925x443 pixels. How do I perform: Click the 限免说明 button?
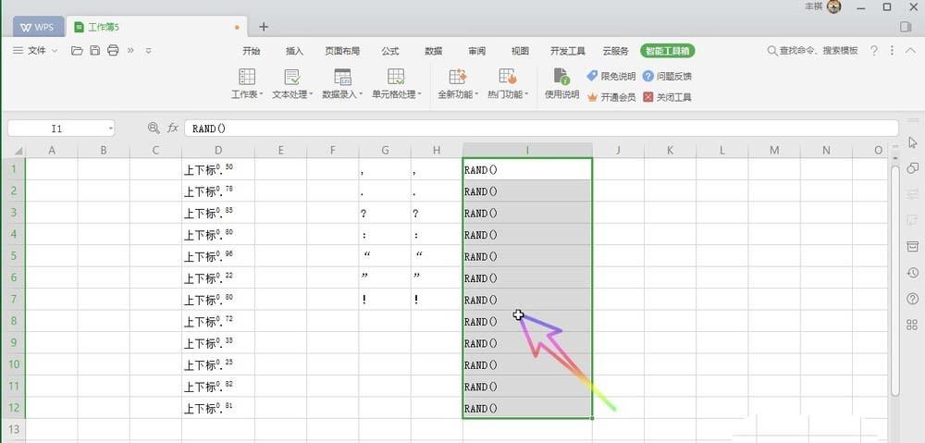coord(611,76)
